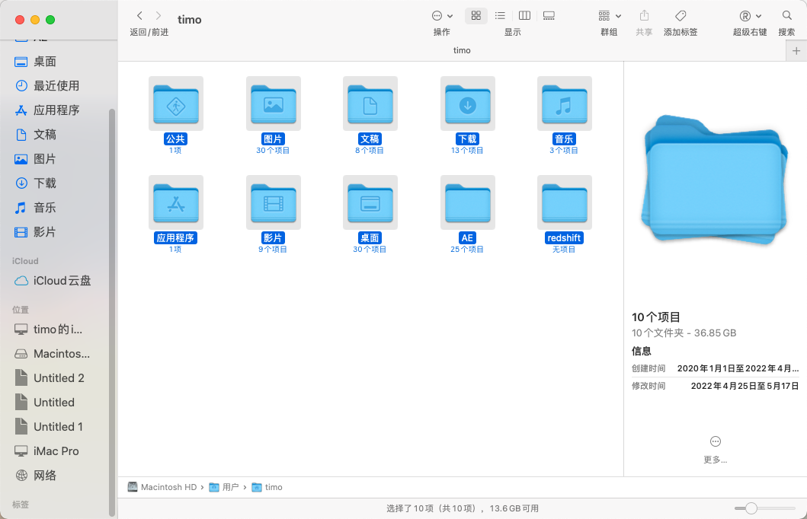This screenshot has width=807, height=519.
Task: Select 应用程序 in the sidebar
Action: tap(56, 110)
